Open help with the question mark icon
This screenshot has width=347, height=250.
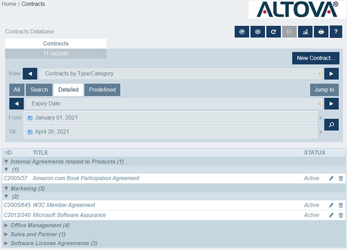(336, 32)
